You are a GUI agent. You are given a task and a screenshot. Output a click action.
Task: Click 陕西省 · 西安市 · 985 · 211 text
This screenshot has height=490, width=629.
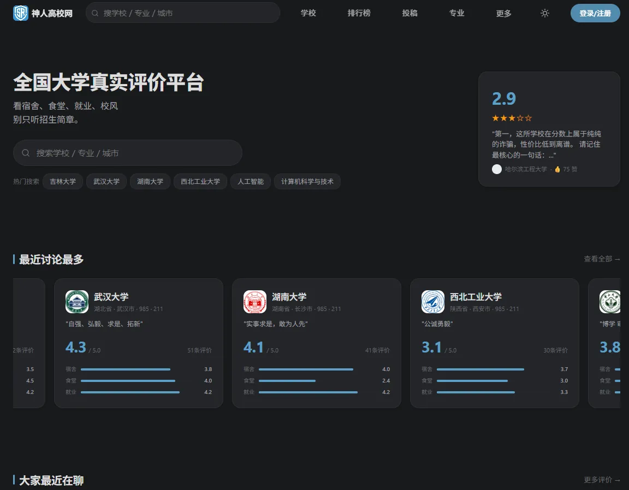(485, 309)
